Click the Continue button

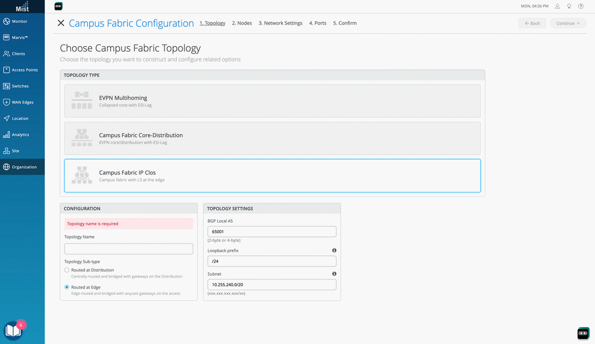(x=568, y=23)
